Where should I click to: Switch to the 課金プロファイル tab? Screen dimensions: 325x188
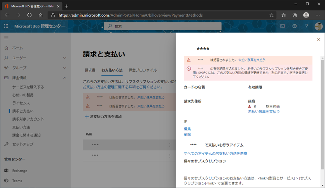pos(143,70)
